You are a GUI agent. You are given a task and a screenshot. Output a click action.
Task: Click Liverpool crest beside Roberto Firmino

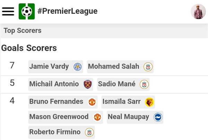point(89,132)
